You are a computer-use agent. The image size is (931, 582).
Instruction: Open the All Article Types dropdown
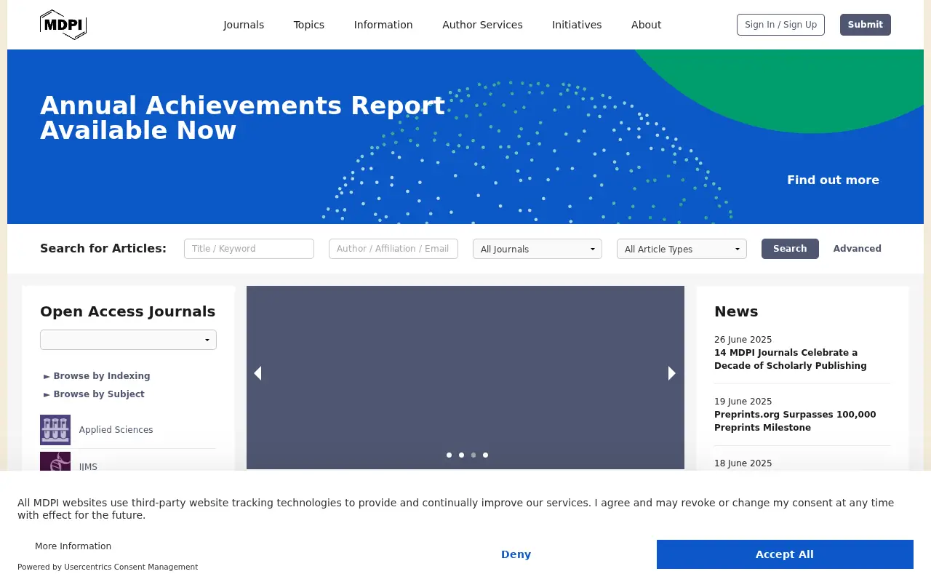click(x=682, y=249)
